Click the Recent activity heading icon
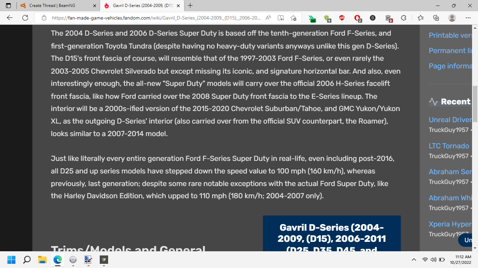This screenshot has width=478, height=268. coord(433,102)
